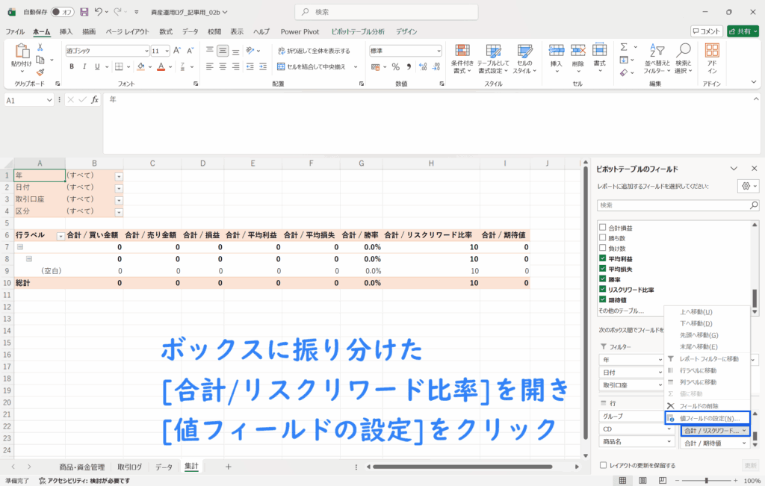Screen dimensions: 765x486
Task: Toggle the AutoSave (自動保存) switch
Action: [x=62, y=13]
